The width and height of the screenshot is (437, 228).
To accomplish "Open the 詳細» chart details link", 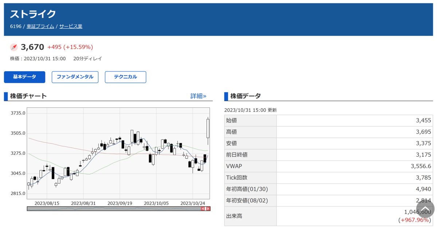I will pyautogui.click(x=198, y=96).
